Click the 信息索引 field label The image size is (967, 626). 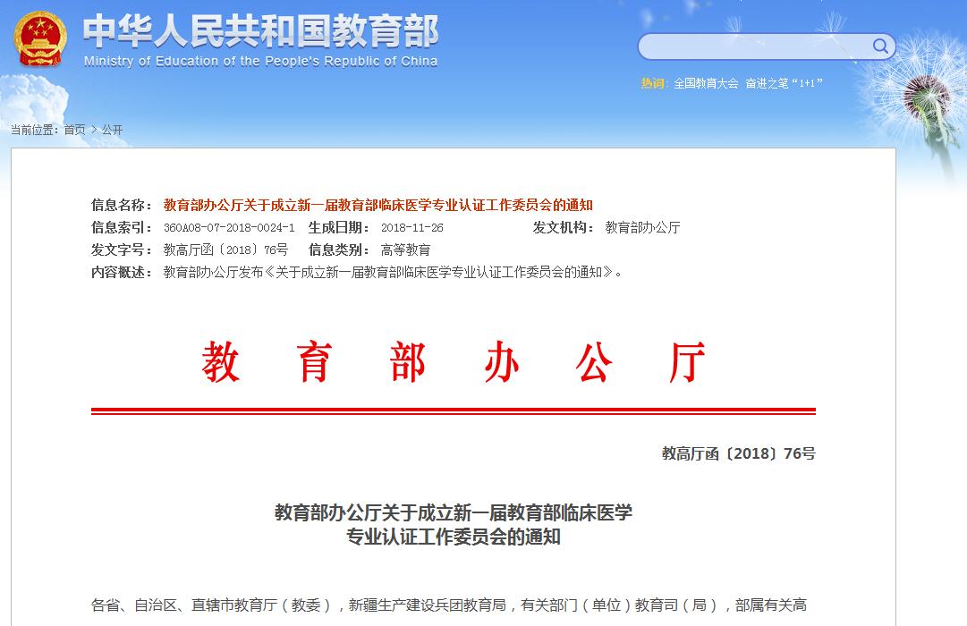click(122, 227)
